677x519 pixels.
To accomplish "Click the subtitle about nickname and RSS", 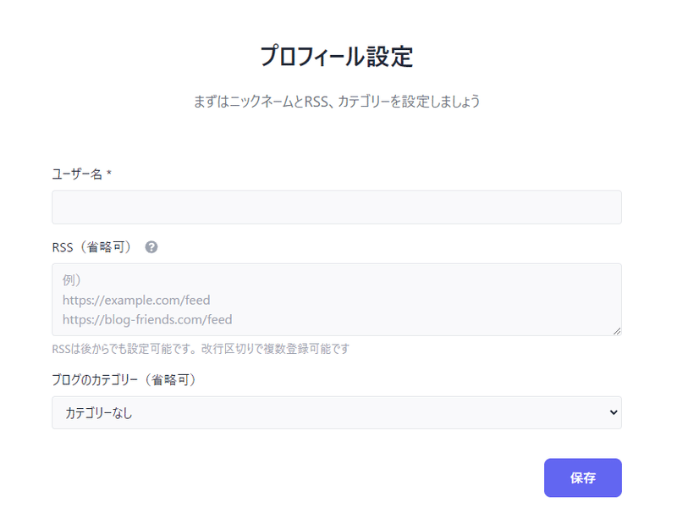I will [337, 102].
